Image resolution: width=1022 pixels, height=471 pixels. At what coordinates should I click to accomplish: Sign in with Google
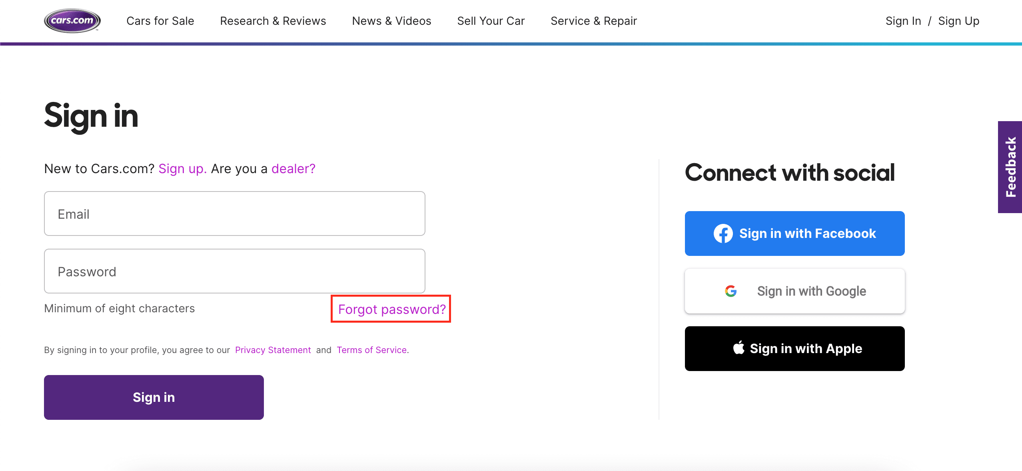point(794,291)
